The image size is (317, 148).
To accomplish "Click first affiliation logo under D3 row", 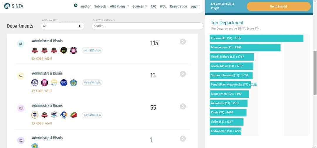I will pos(35,115).
